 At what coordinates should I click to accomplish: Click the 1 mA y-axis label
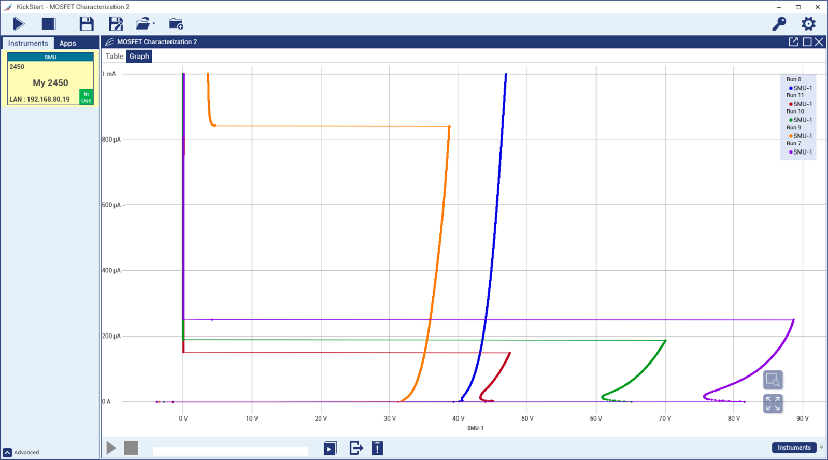click(x=109, y=74)
